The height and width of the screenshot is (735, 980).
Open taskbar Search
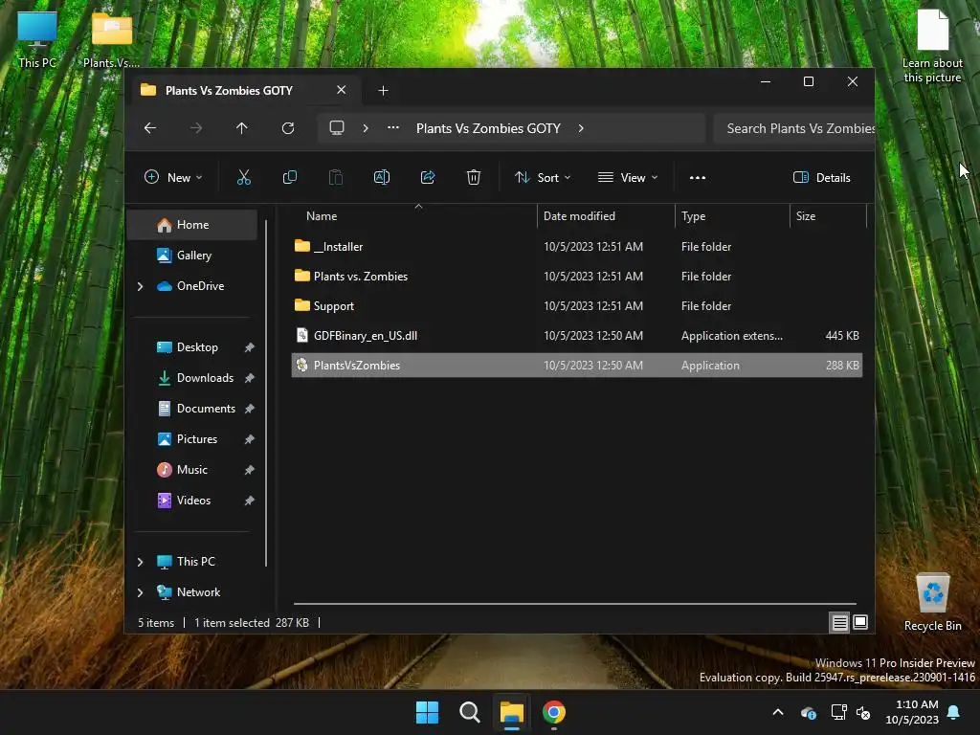(x=469, y=712)
